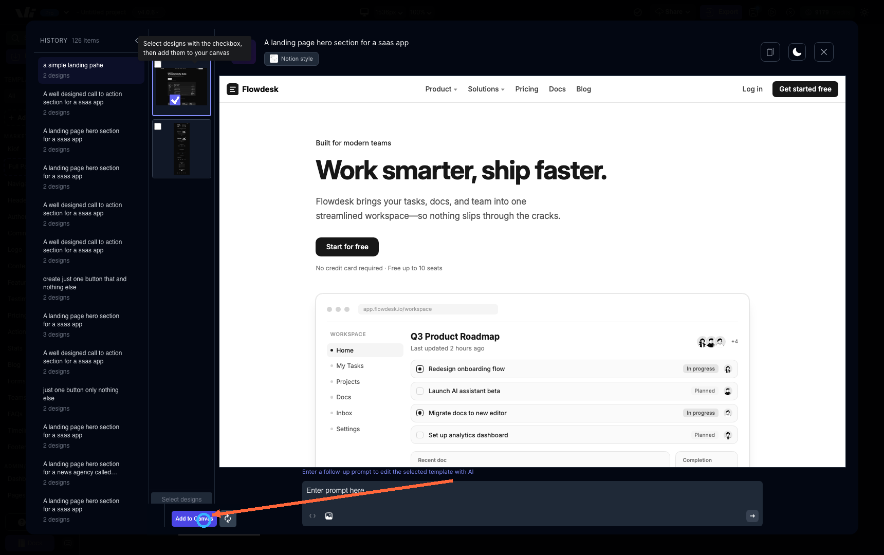Collapse the History panel with the chevron
This screenshot has width=884, height=555.
[x=137, y=40]
